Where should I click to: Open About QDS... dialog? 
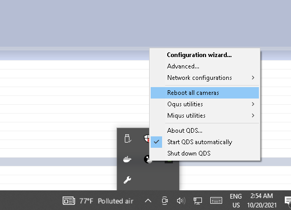point(205,131)
